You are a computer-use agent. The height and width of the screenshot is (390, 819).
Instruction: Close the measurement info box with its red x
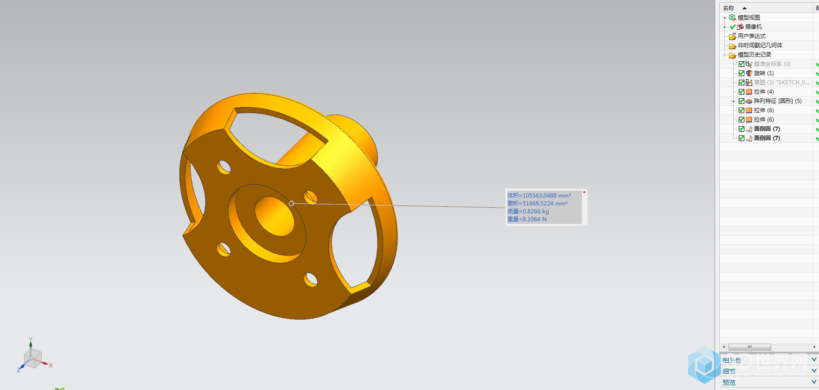click(584, 192)
